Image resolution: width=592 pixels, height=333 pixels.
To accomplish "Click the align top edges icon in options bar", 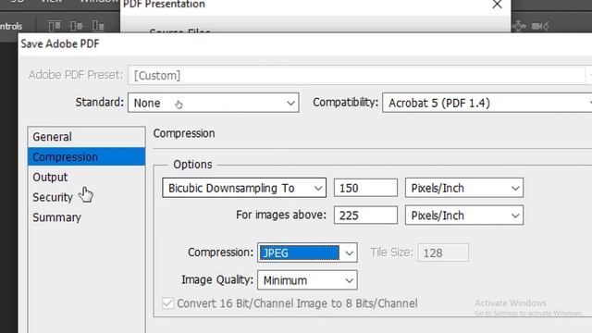I will (55, 26).
